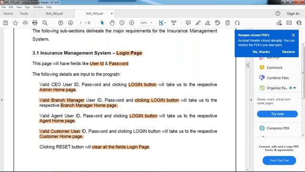Image resolution: width=305 pixels, height=172 pixels.
Task: Add a sticky note comment
Action: (x=188, y=23)
